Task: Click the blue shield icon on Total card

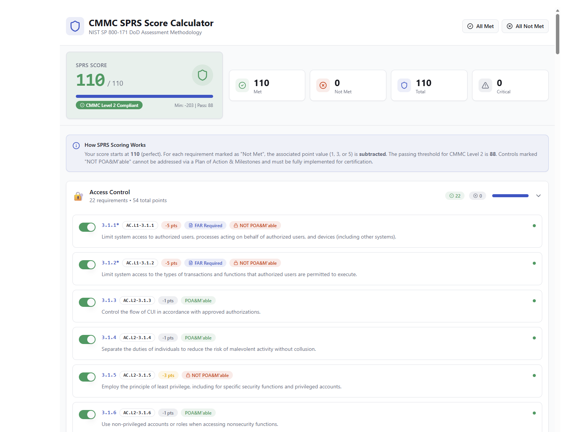Action: pyautogui.click(x=404, y=85)
